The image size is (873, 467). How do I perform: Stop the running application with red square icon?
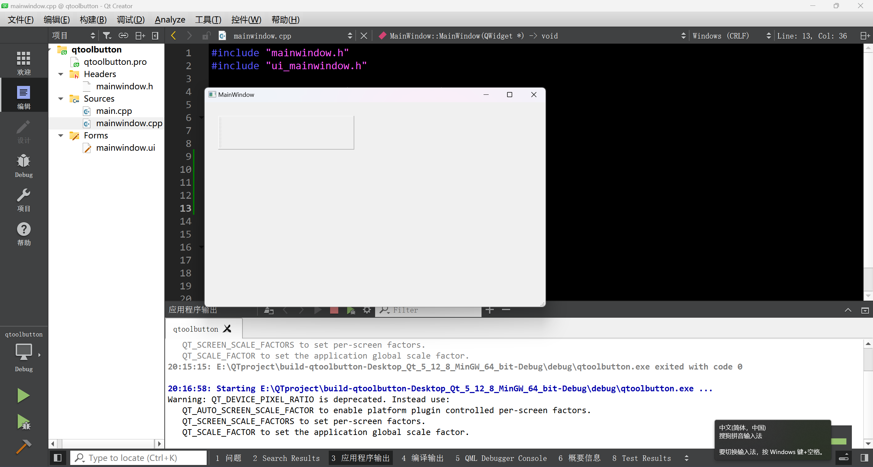[334, 310]
